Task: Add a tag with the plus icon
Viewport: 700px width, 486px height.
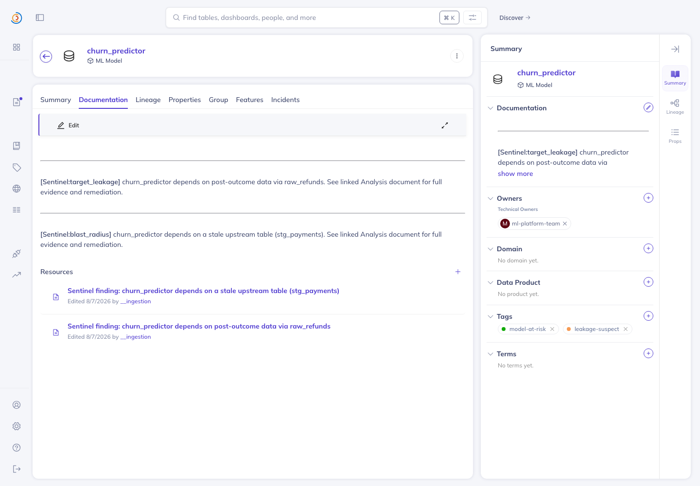Action: click(x=648, y=316)
